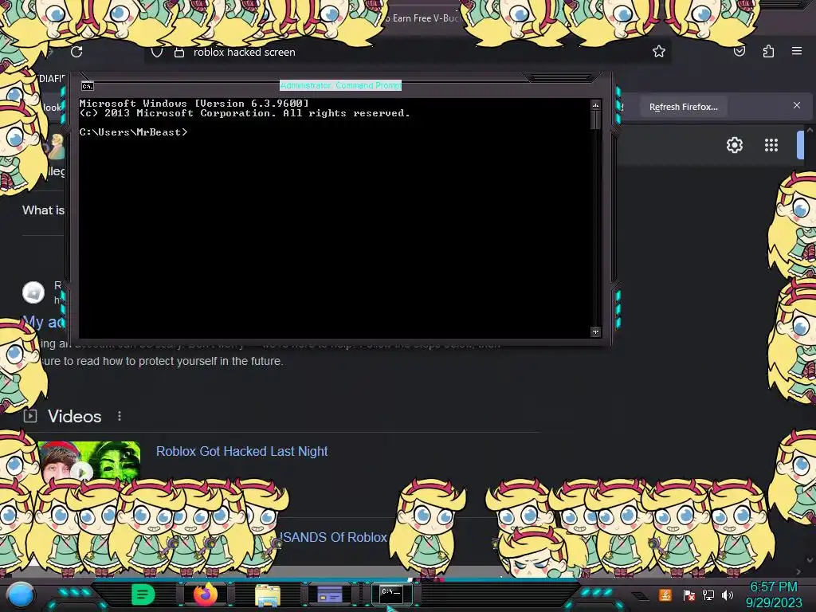Screen dimensions: 816x612
Task: Open the Roblox Got Hacked Last Night link
Action: 242,451
